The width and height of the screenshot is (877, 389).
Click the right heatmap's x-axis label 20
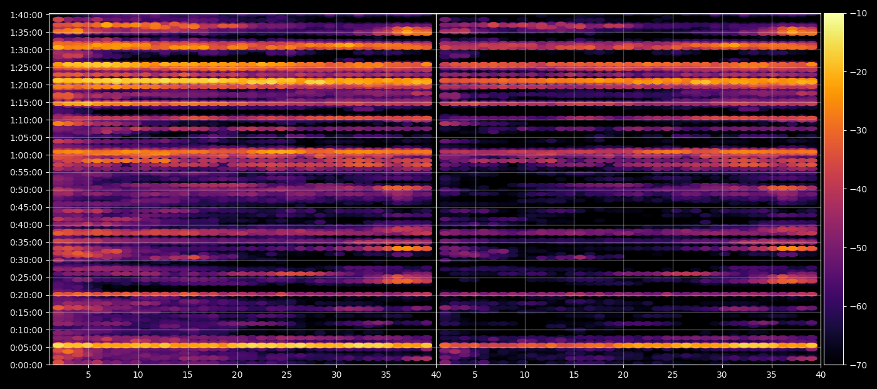[623, 375]
